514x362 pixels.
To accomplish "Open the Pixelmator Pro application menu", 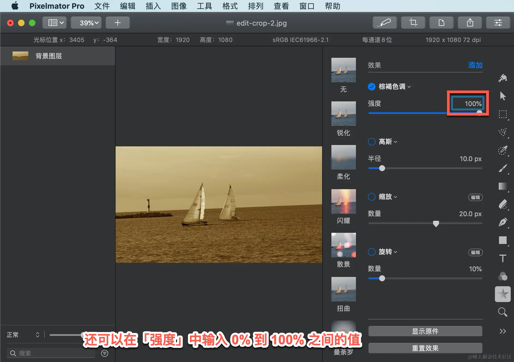I will 57,6.
